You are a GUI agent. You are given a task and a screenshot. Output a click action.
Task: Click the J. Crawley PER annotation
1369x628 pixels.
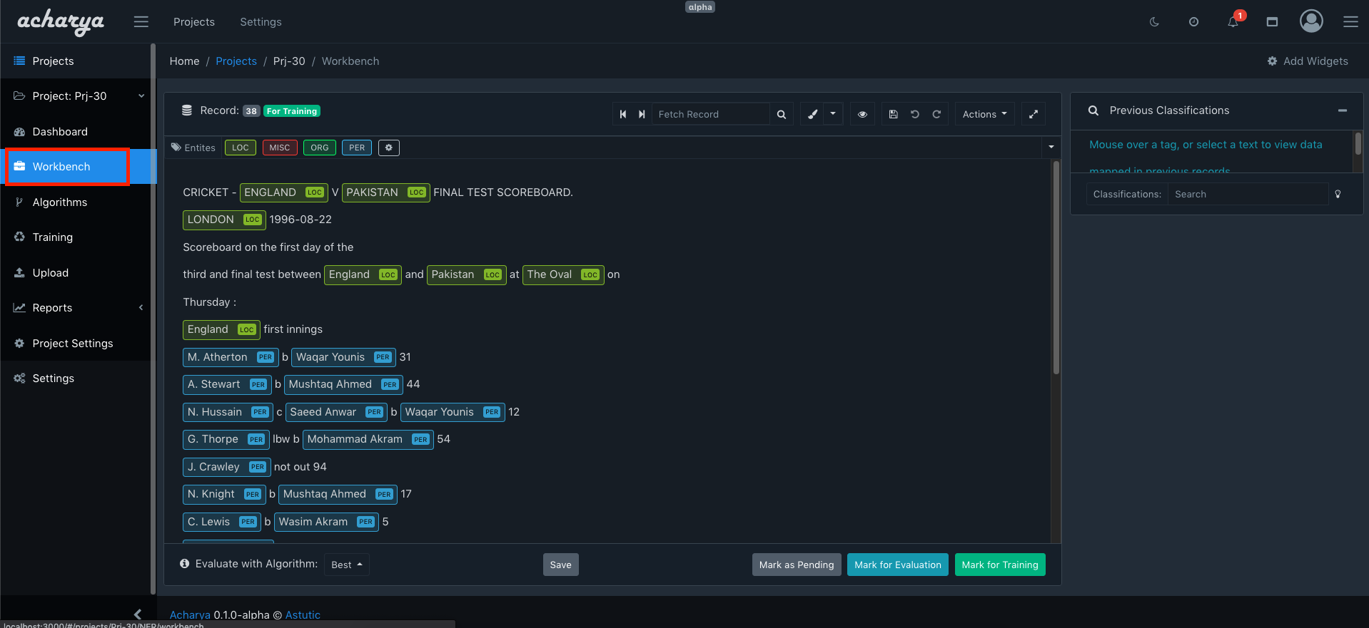point(226,467)
